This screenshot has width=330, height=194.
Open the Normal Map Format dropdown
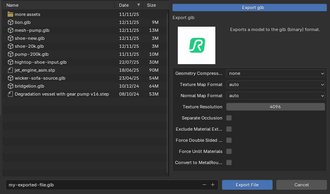click(276, 96)
